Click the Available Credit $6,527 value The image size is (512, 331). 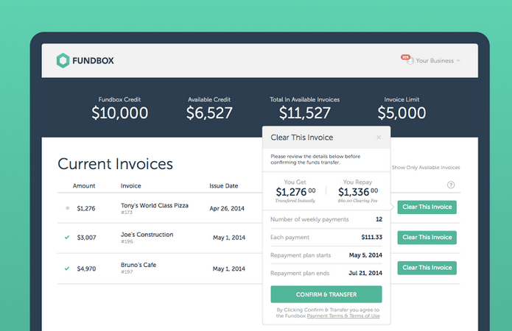pyautogui.click(x=209, y=113)
